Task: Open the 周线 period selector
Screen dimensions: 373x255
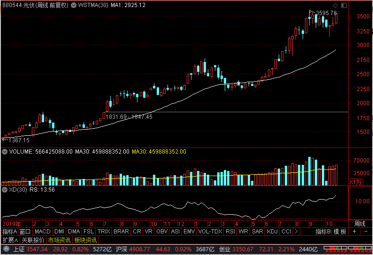Action: (x=360, y=223)
